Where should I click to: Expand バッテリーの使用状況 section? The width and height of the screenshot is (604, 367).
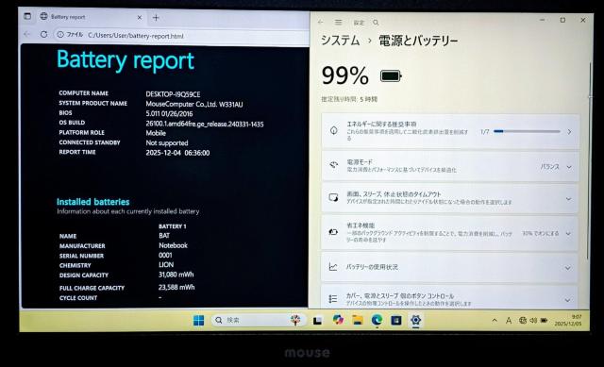tap(450, 267)
